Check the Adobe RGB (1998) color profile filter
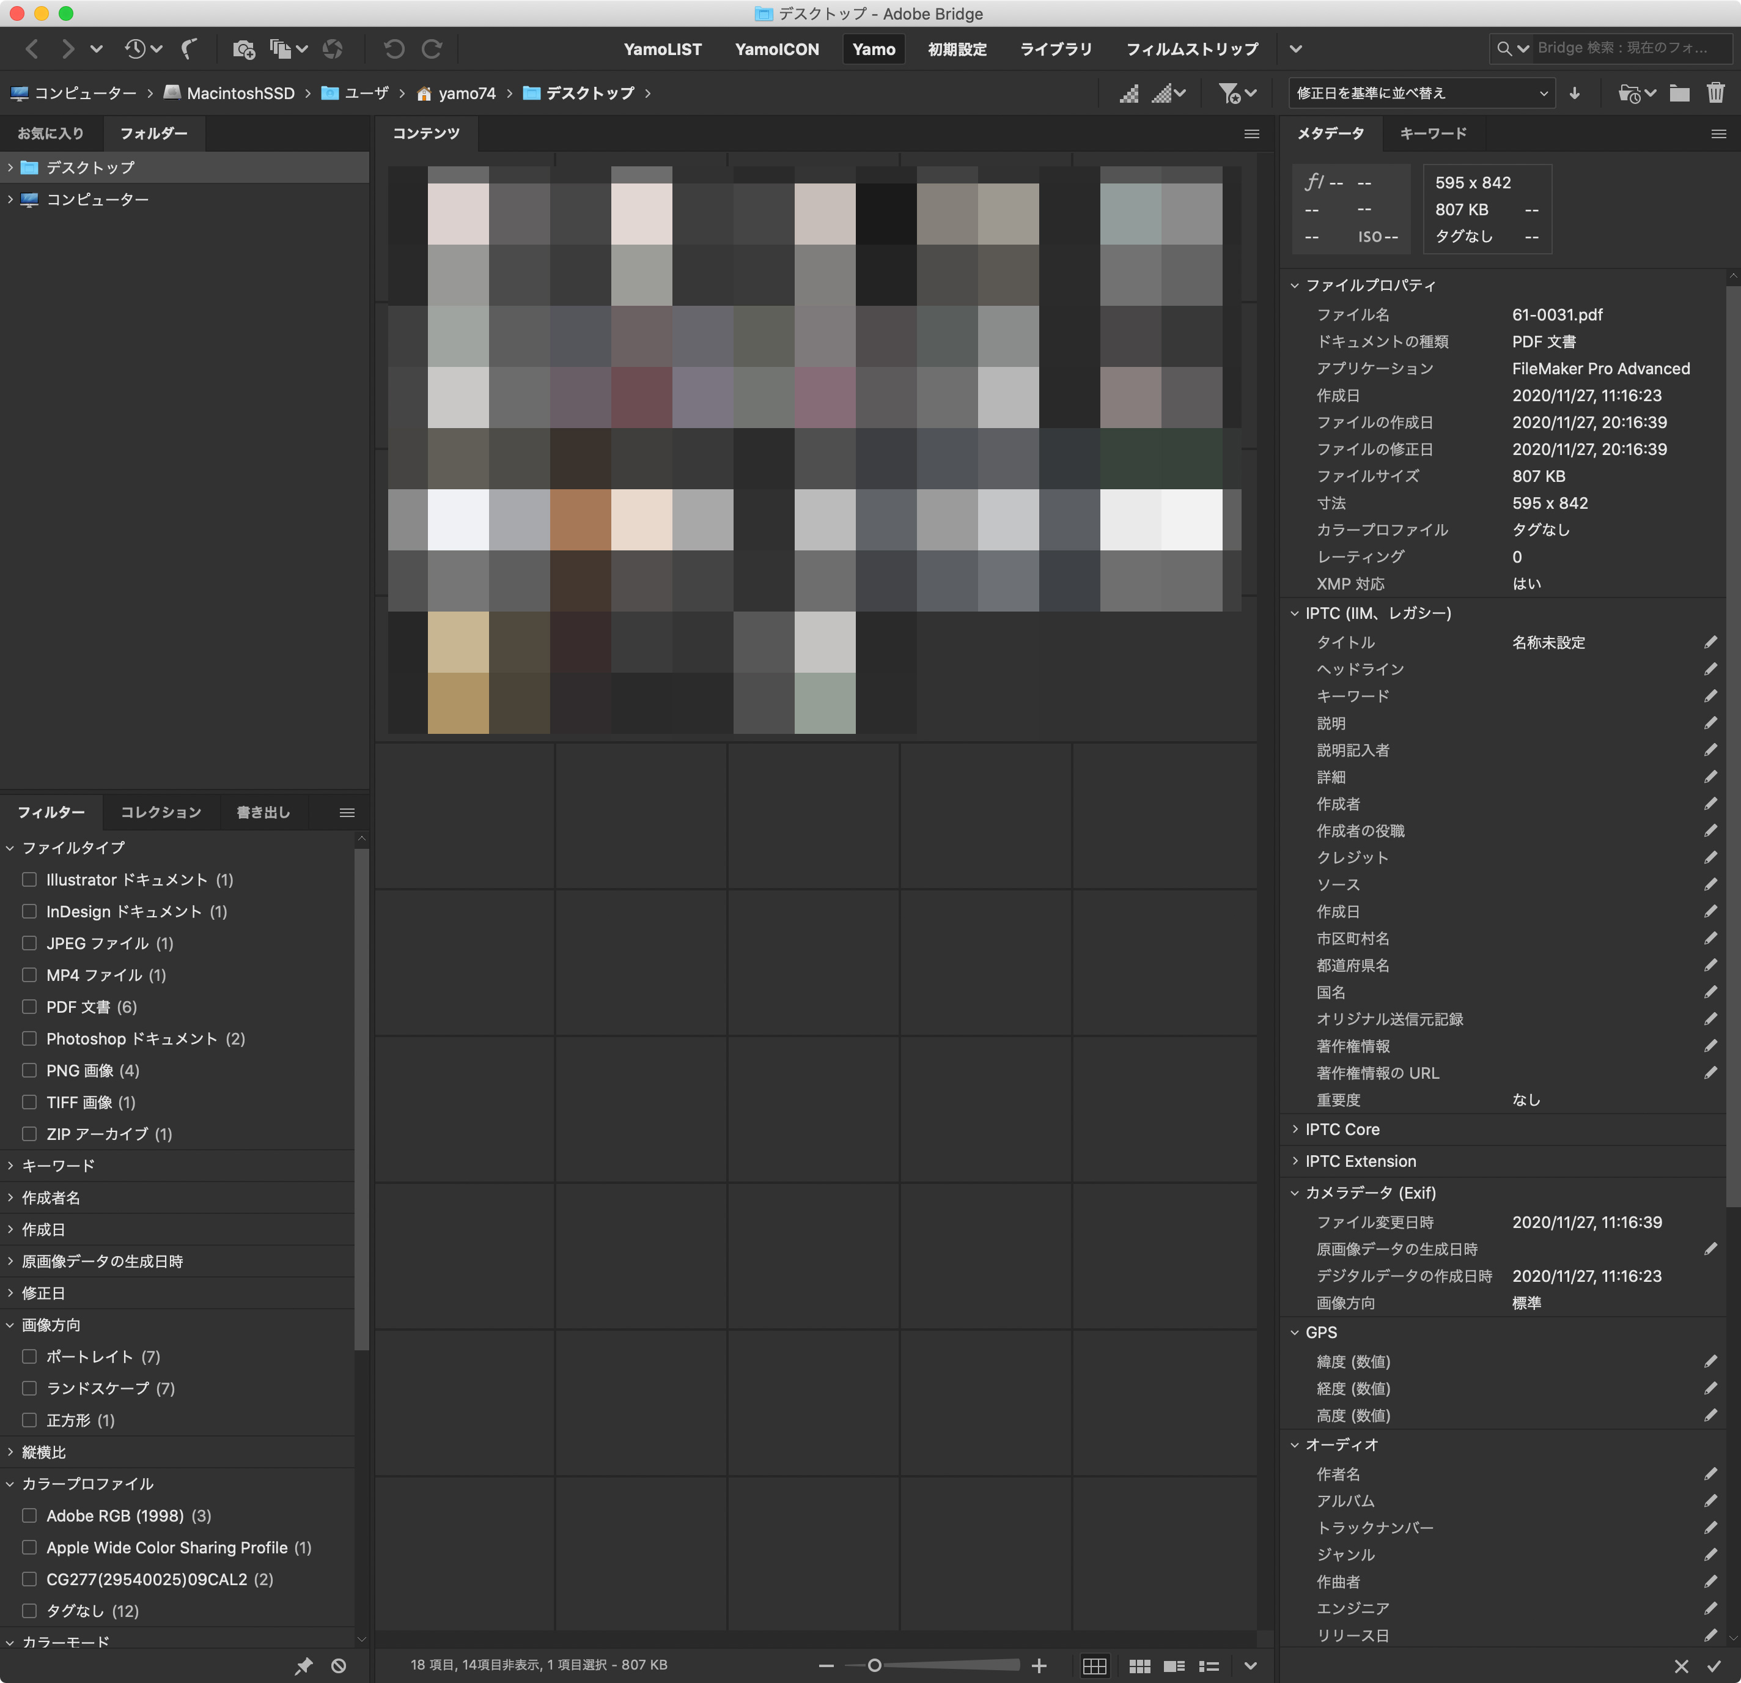 tap(29, 1515)
